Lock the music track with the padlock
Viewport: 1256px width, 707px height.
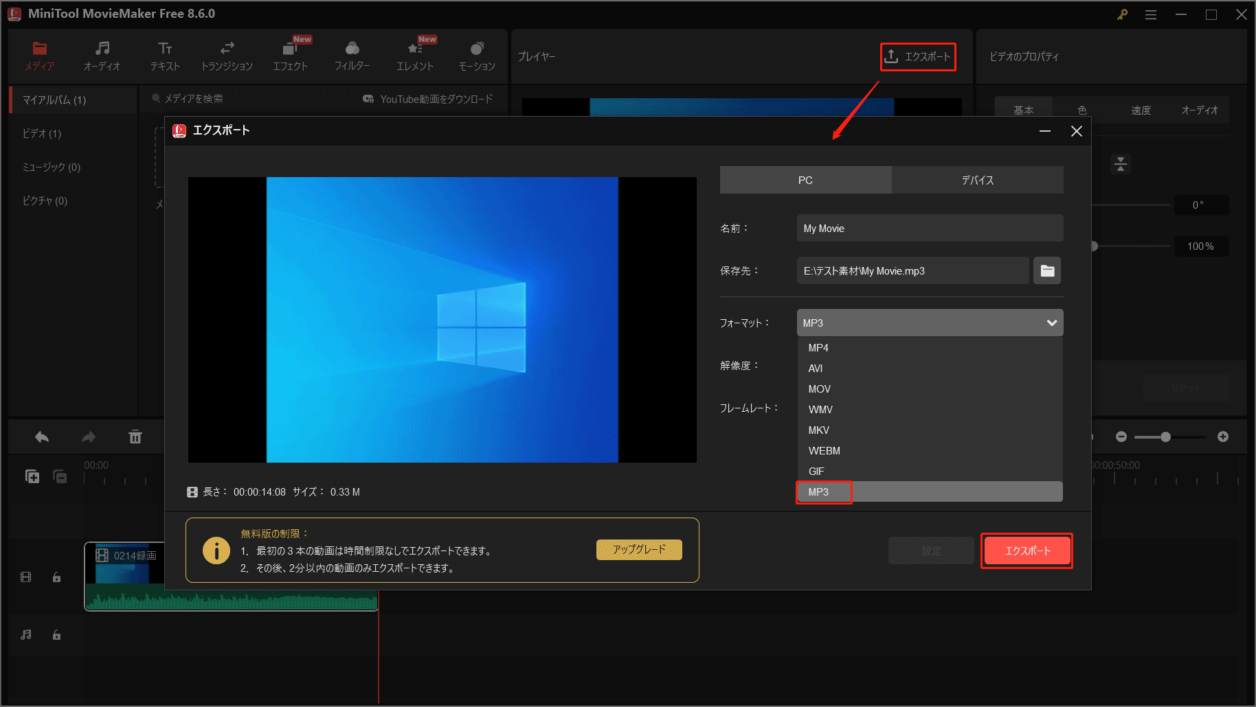(x=56, y=634)
